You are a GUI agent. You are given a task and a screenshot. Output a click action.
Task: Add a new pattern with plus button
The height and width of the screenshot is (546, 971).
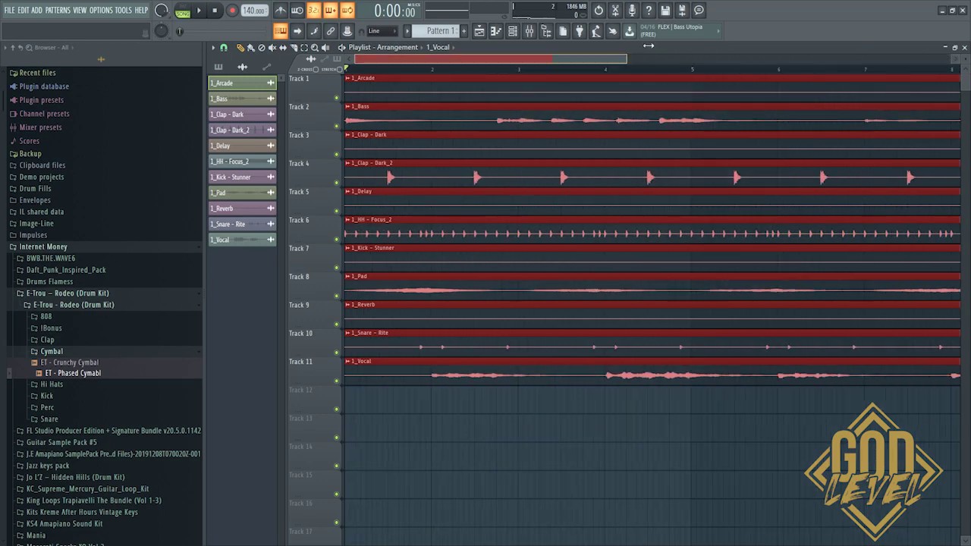point(464,31)
